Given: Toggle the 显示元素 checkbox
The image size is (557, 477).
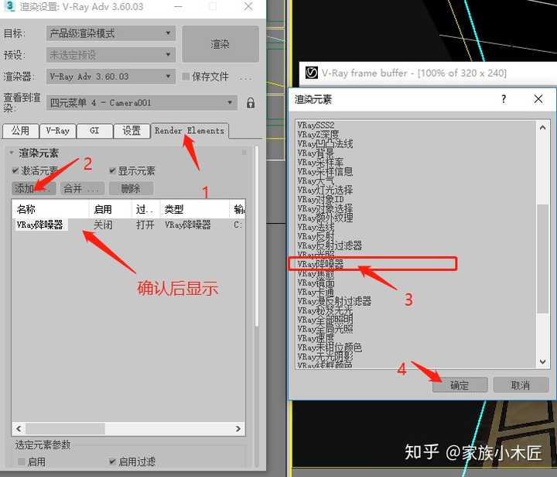Looking at the screenshot, I should (x=112, y=170).
